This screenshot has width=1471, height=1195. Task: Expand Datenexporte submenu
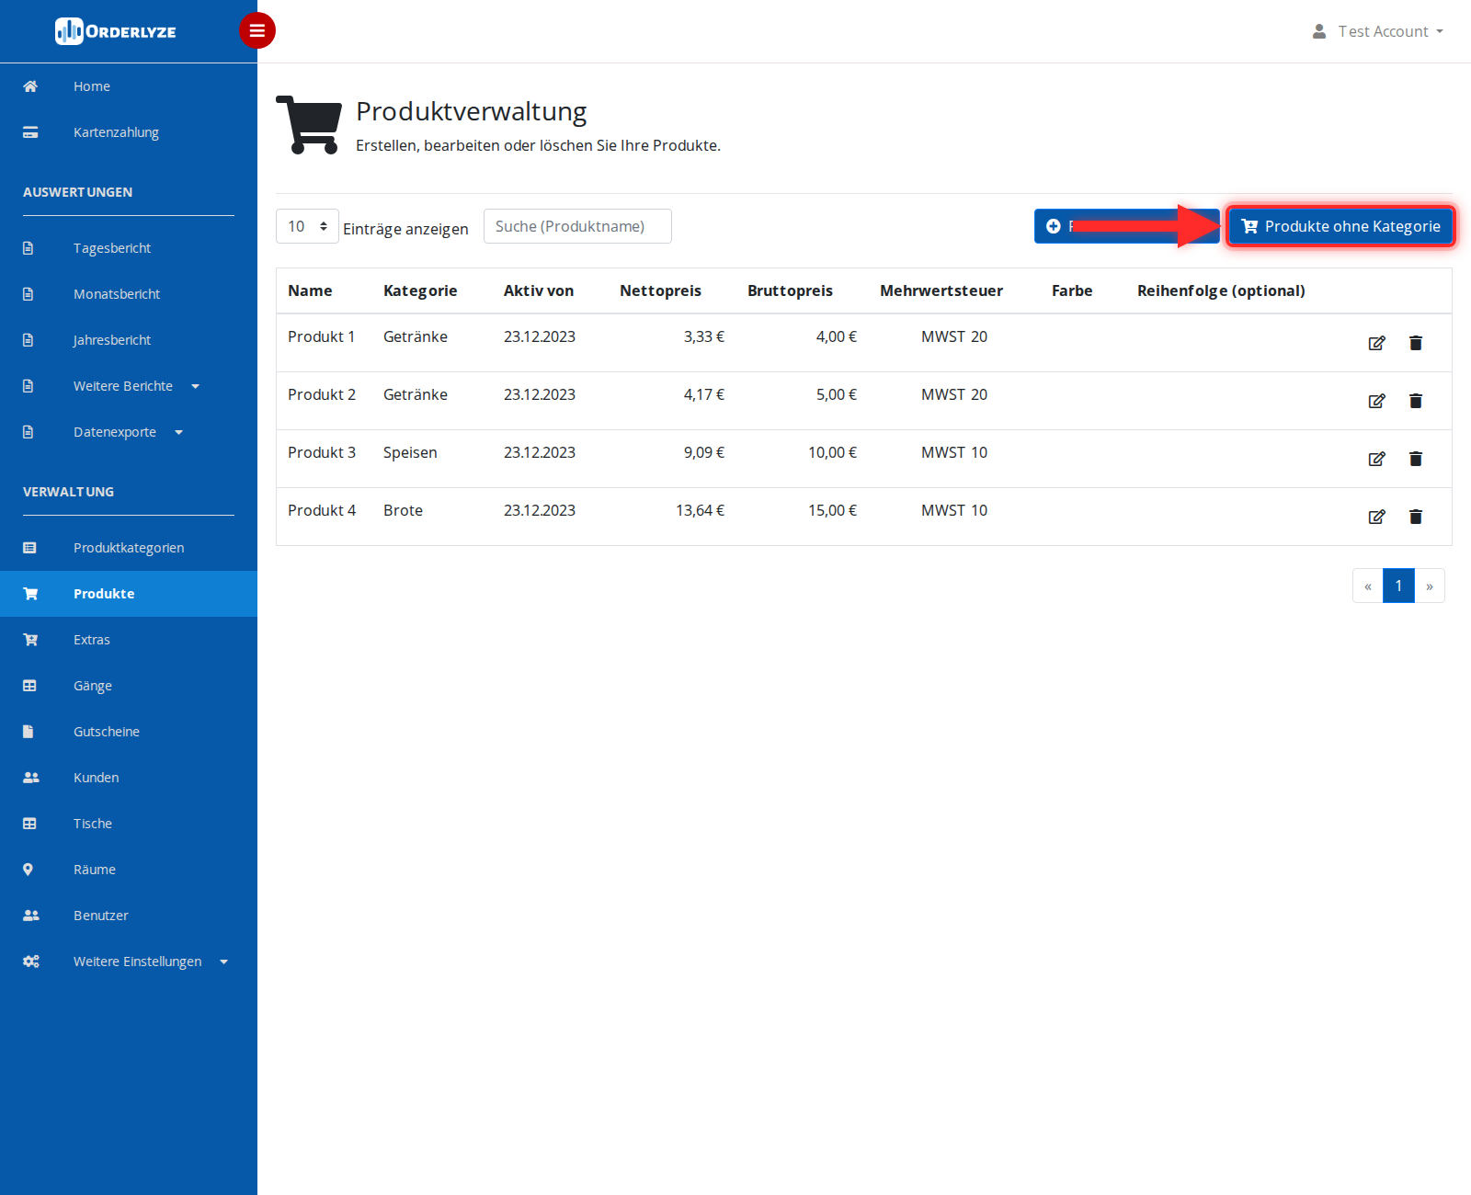click(x=129, y=432)
